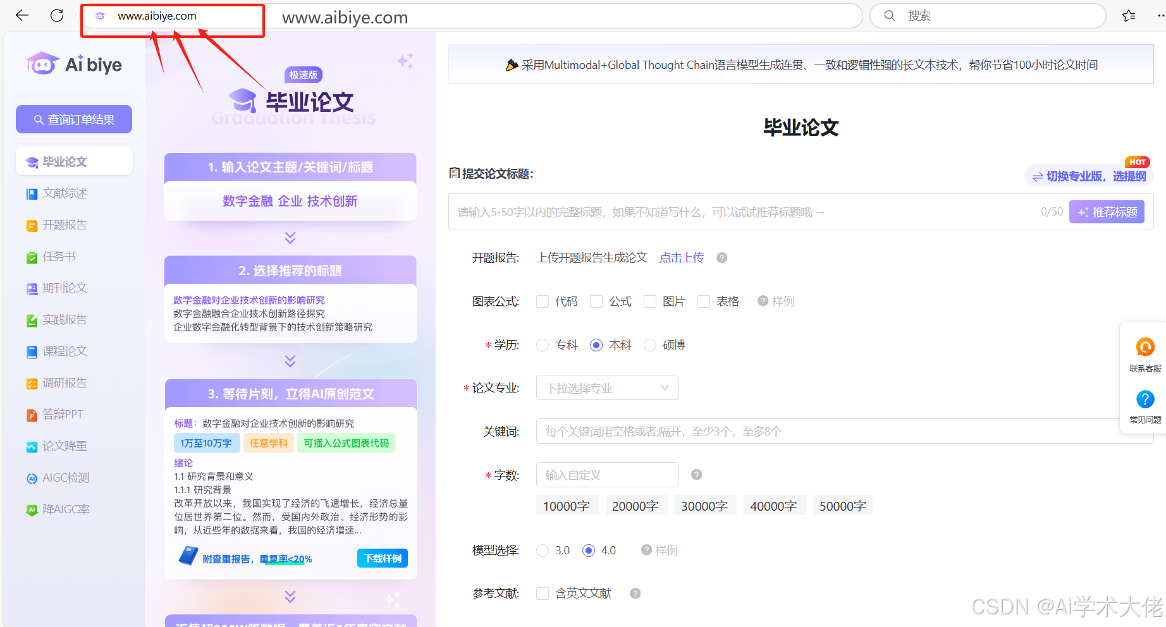Check the 含英文文献 option
This screenshot has height=627, width=1166.
pos(543,593)
